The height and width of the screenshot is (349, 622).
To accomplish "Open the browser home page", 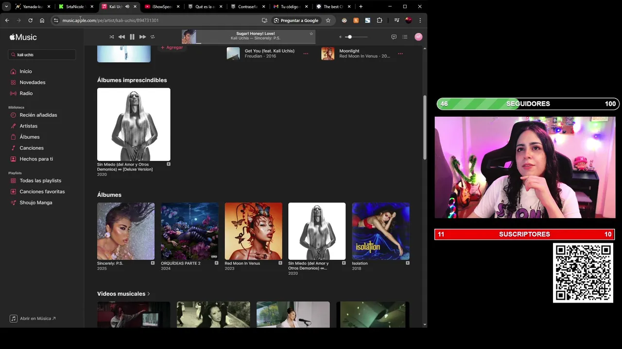I will point(42,20).
